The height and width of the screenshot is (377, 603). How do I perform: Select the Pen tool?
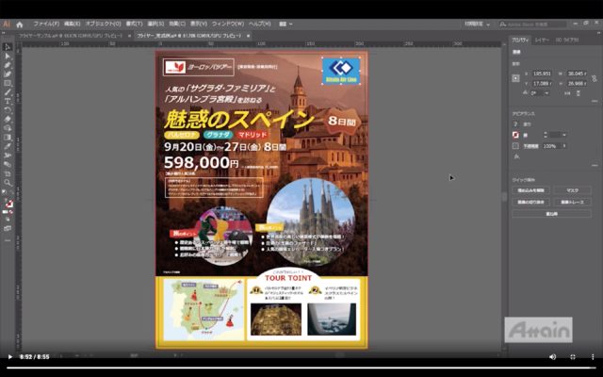[8, 65]
